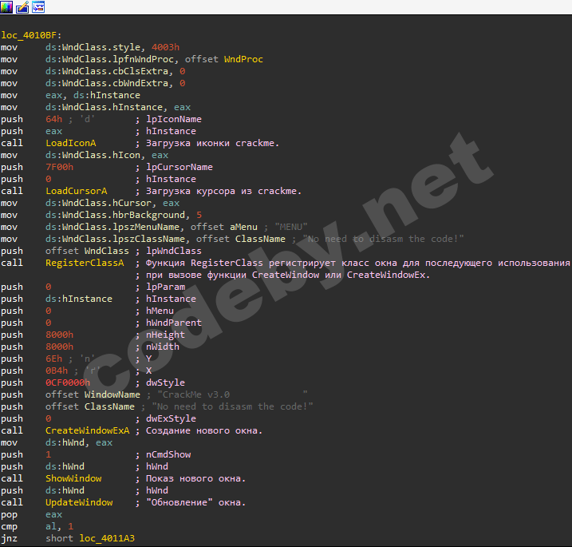Click the dwExStyle comment

pos(171,418)
